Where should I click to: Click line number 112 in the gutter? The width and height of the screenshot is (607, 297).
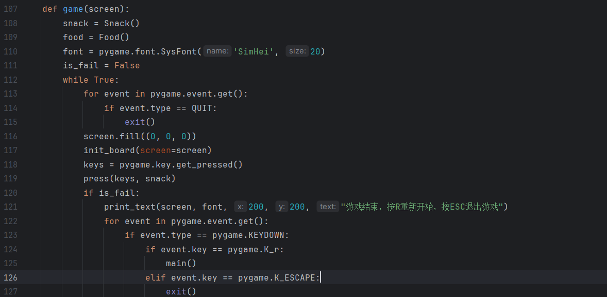click(10, 80)
